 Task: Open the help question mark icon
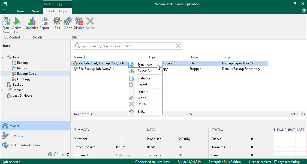[304, 11]
